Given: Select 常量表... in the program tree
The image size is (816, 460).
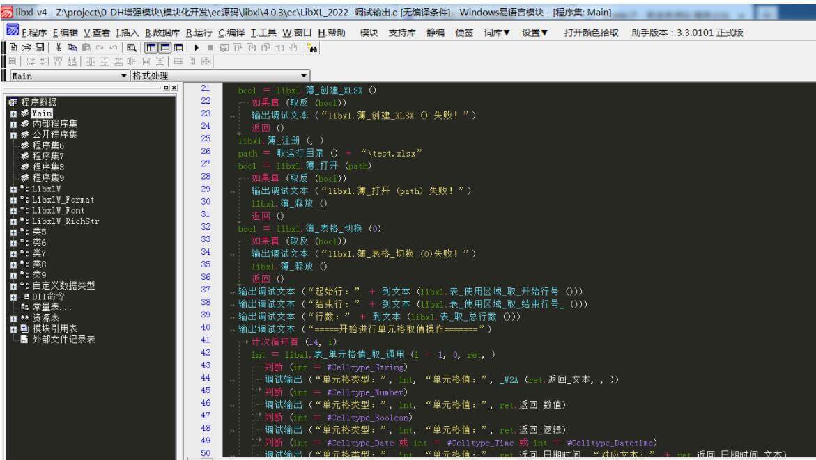Looking at the screenshot, I should (x=52, y=307).
